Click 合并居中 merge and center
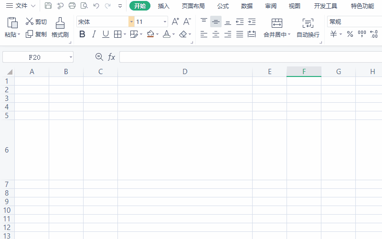Viewport: 382px width, 239px height. point(277,28)
